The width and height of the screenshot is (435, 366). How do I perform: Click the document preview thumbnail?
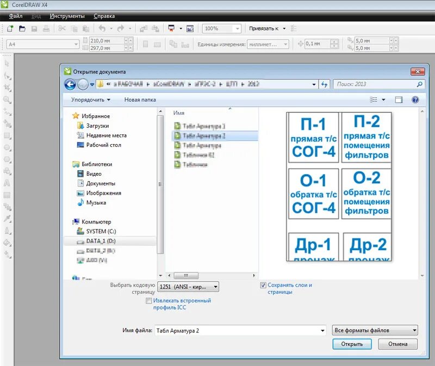339,187
